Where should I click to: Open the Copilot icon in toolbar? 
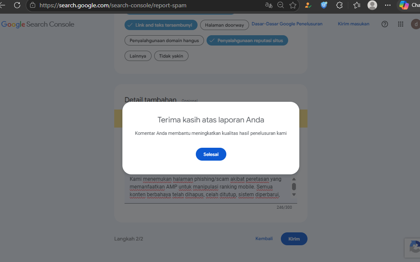click(404, 5)
